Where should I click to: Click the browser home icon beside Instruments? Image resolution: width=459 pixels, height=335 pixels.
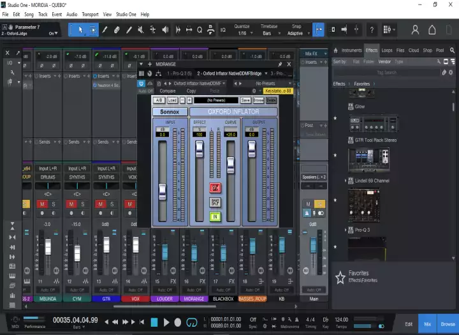click(335, 50)
